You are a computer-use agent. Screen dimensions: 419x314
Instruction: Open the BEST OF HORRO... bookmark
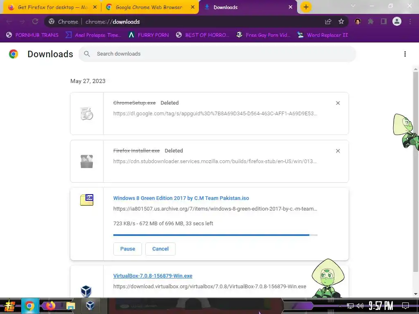point(203,35)
